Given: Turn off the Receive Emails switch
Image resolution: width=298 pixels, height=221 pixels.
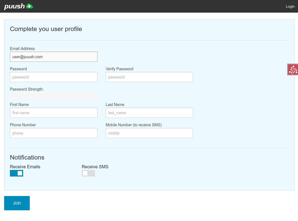Looking at the screenshot, I should point(17,173).
